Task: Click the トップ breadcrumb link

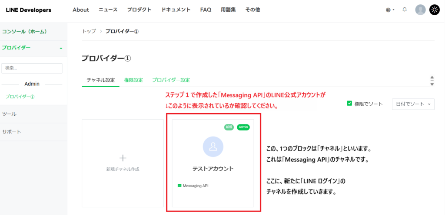Action: coord(89,31)
